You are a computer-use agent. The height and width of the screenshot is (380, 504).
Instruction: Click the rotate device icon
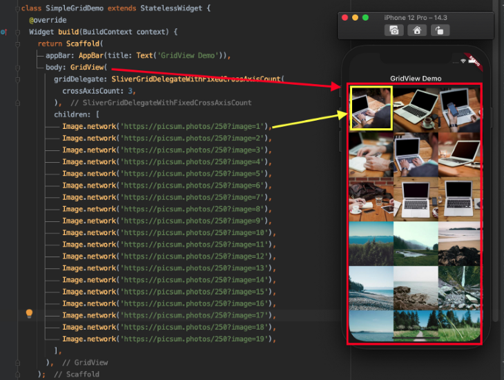click(439, 30)
